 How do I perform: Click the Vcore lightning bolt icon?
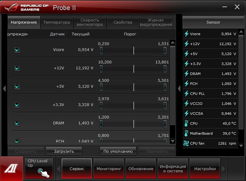coord(186,34)
